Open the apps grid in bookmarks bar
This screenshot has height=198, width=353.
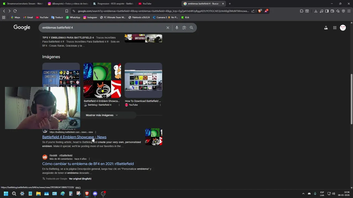coord(4,17)
